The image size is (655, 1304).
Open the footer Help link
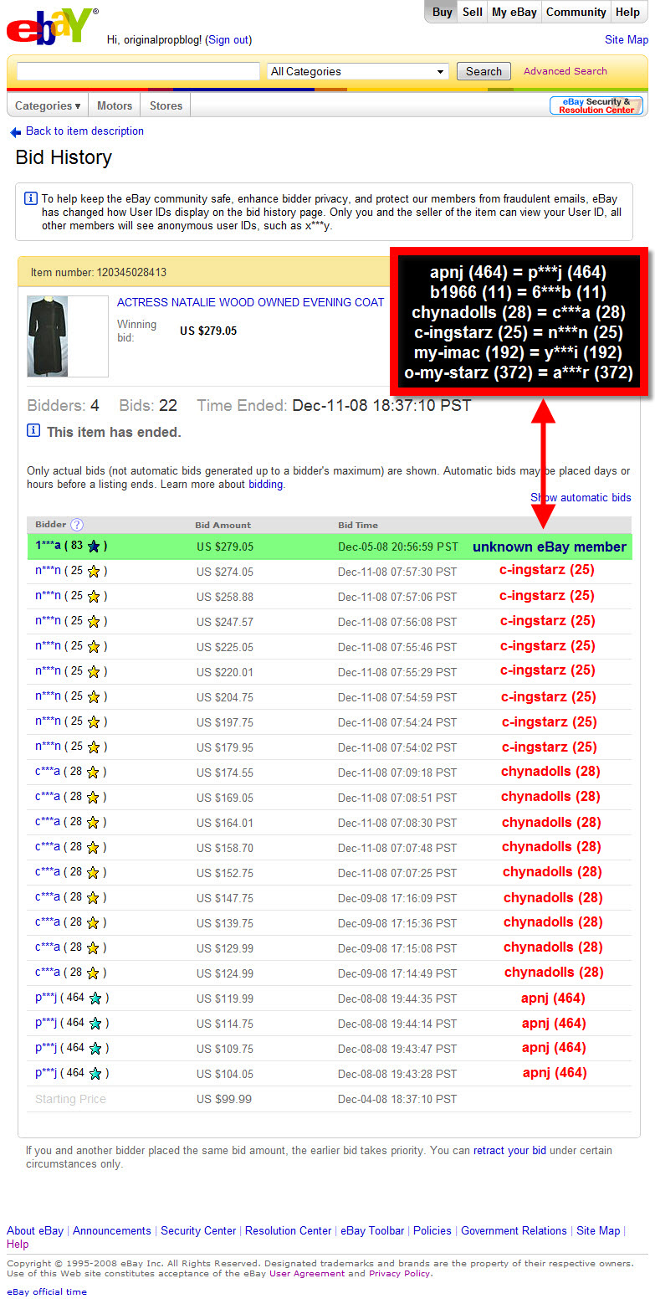[x=18, y=1245]
